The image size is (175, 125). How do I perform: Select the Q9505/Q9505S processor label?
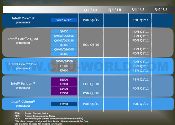64,40
